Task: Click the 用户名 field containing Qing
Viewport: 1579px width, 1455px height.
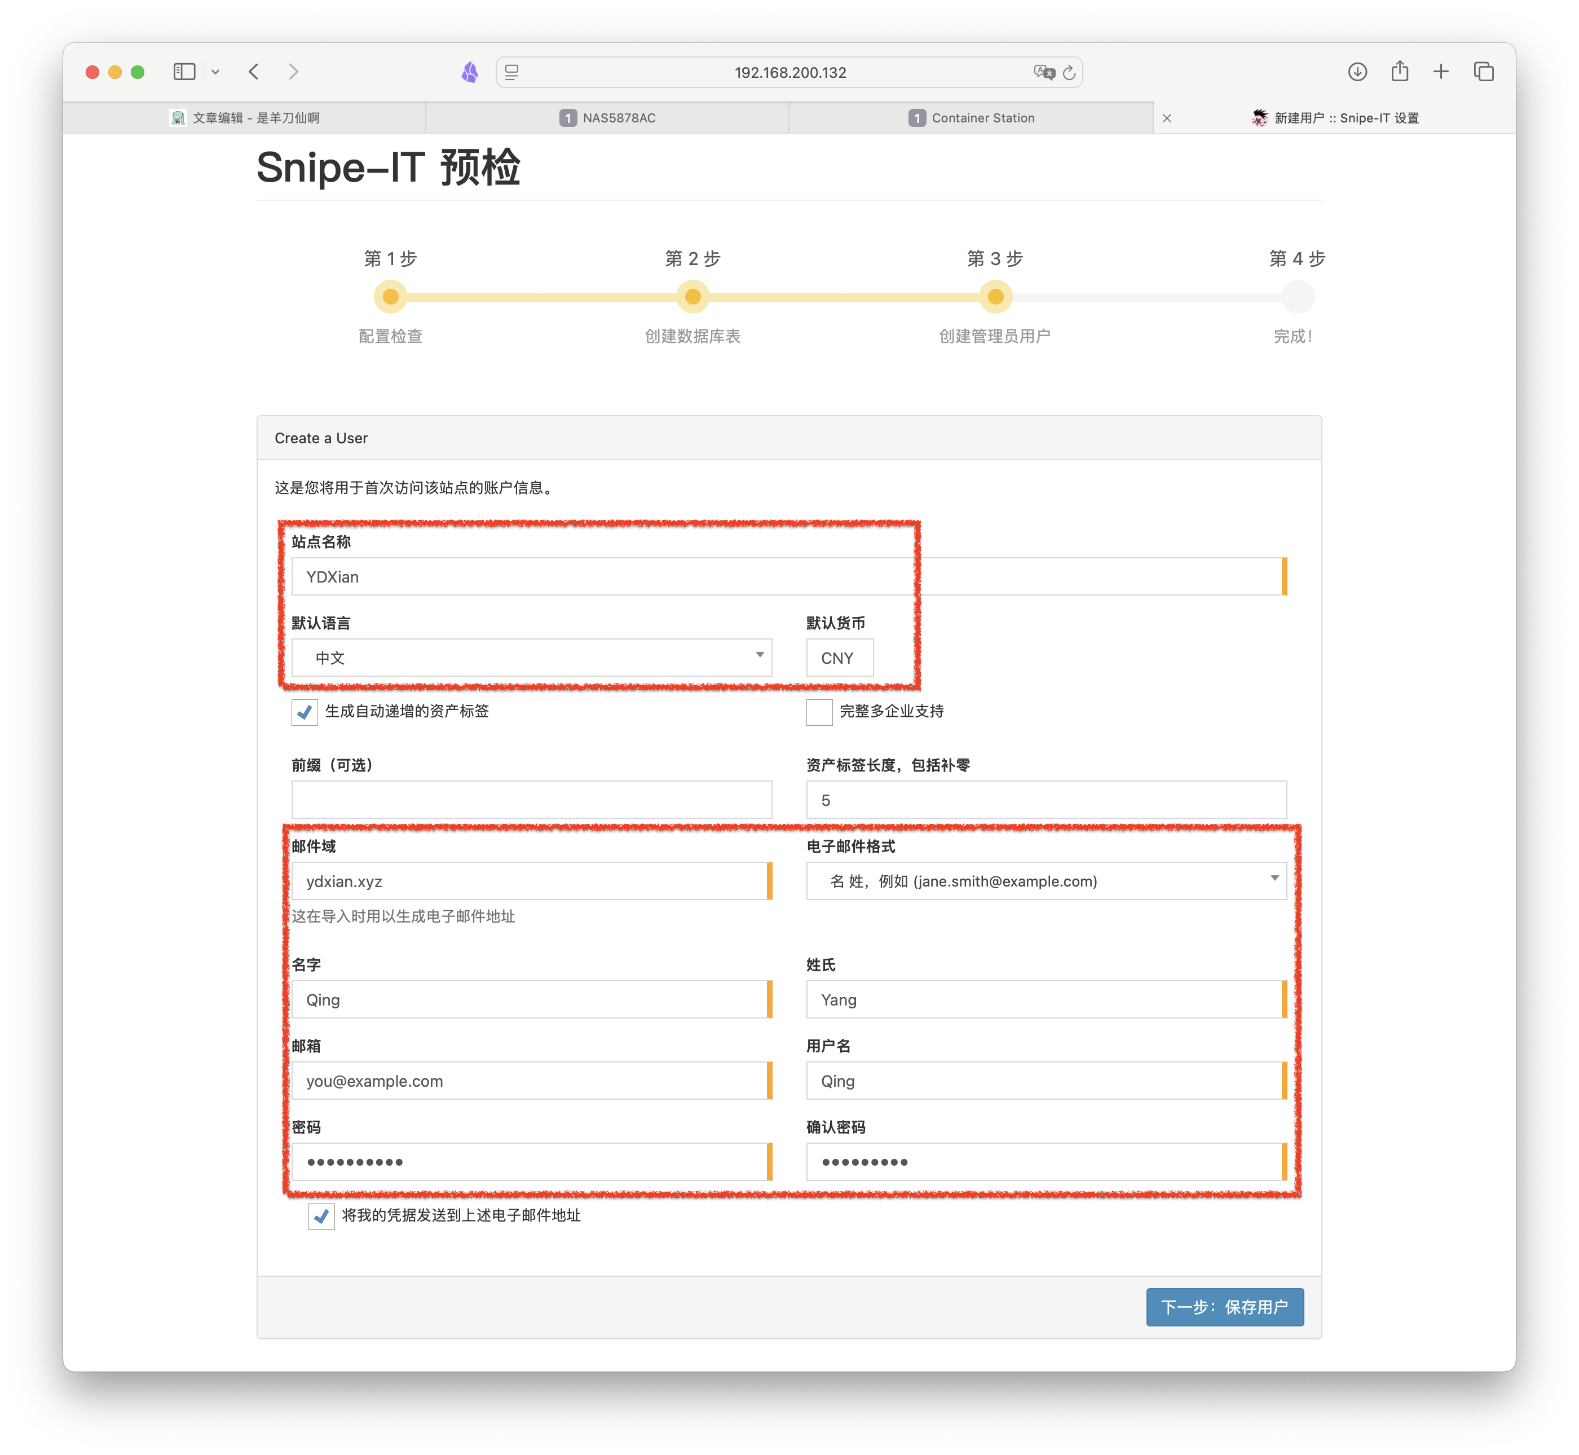Action: pos(1046,1080)
